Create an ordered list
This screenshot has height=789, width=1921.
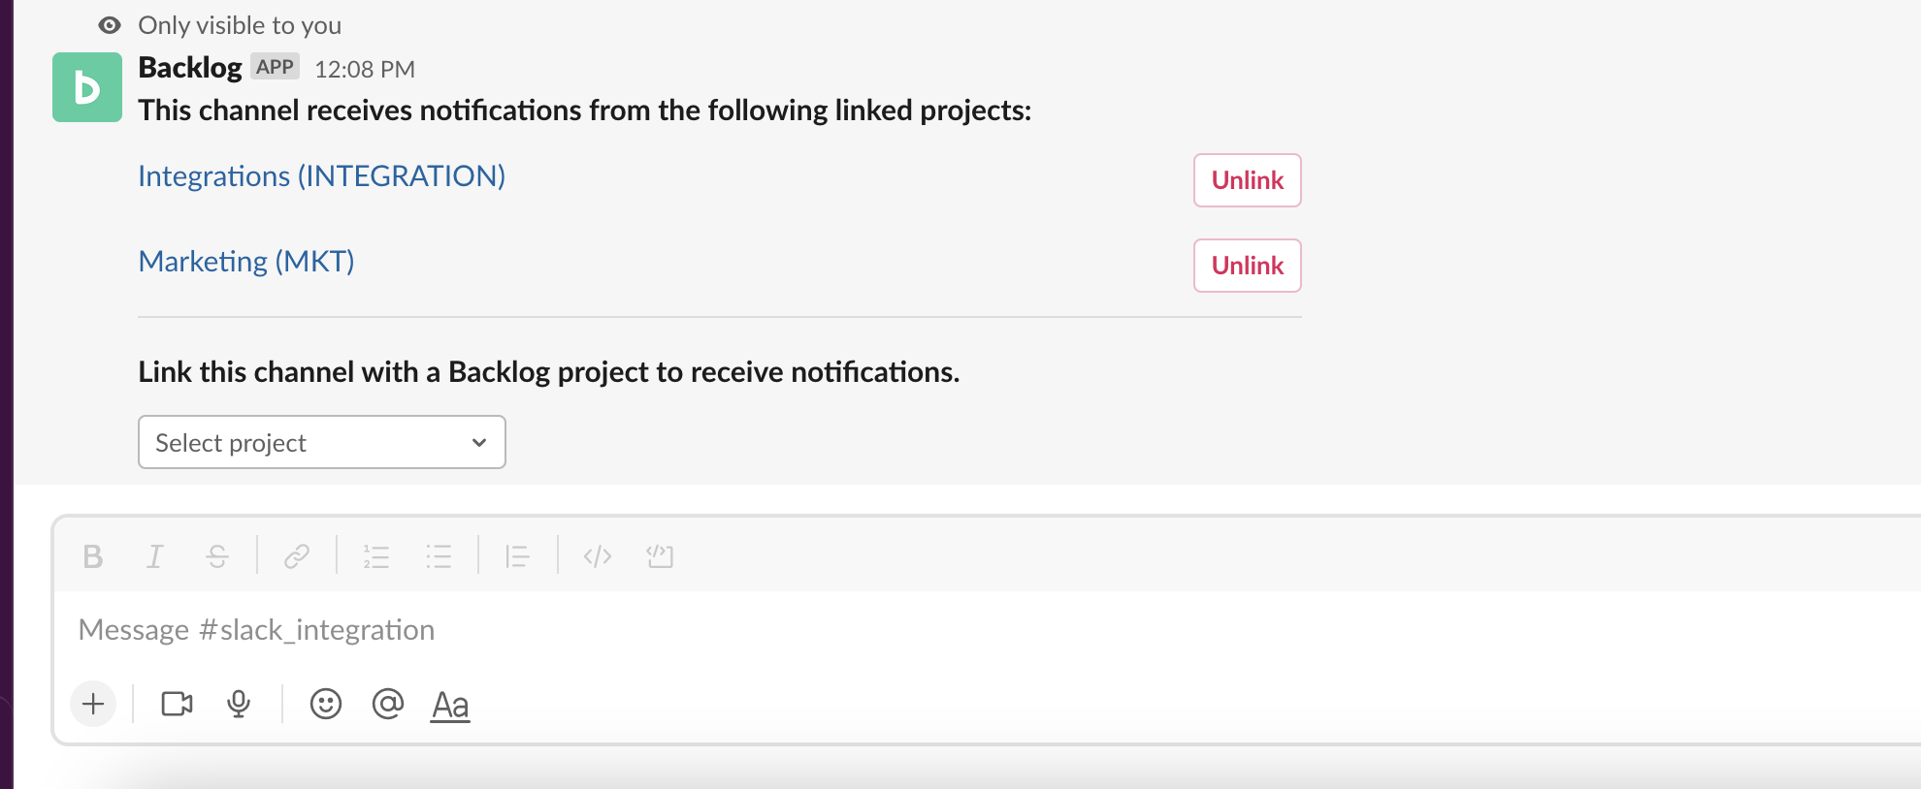pos(376,556)
